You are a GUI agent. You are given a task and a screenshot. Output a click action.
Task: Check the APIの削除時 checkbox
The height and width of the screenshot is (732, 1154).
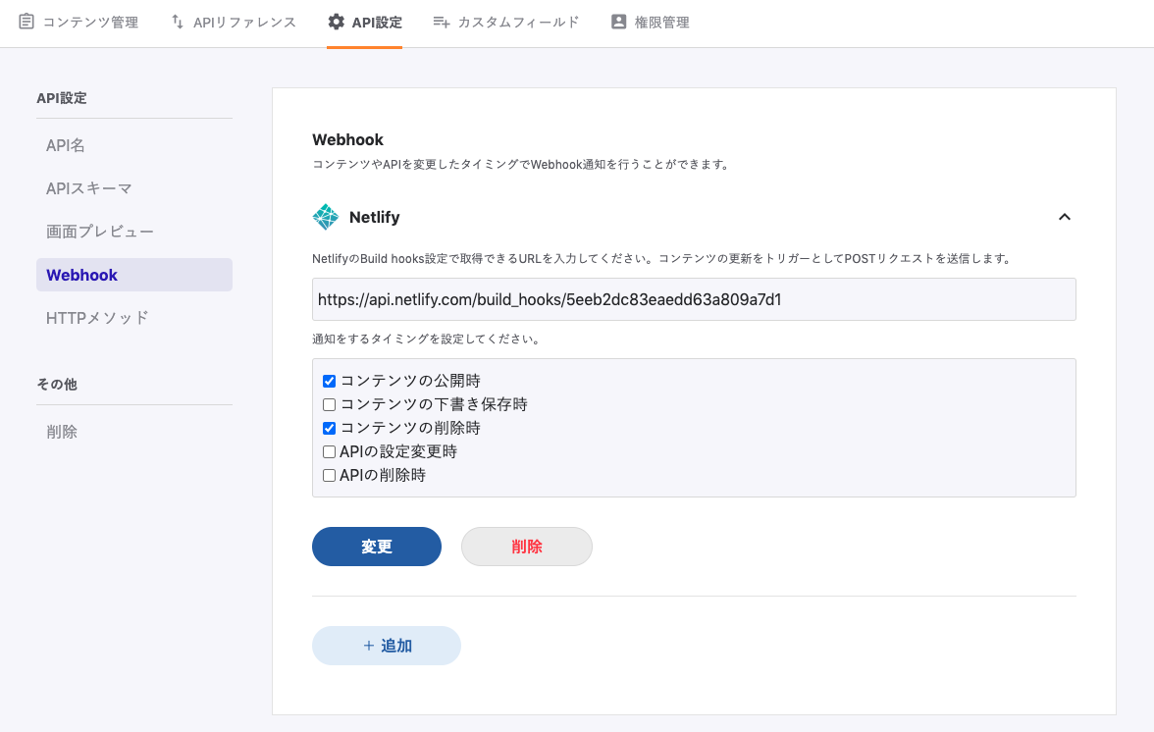330,476
